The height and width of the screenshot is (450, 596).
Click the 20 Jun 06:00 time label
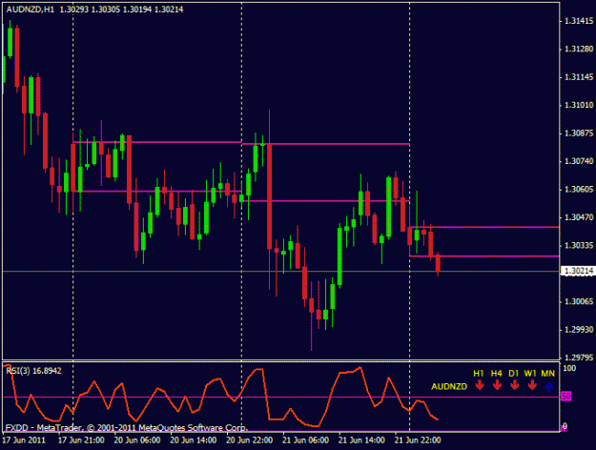[x=137, y=440]
